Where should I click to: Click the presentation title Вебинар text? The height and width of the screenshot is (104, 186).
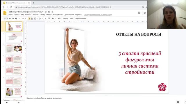26,12
